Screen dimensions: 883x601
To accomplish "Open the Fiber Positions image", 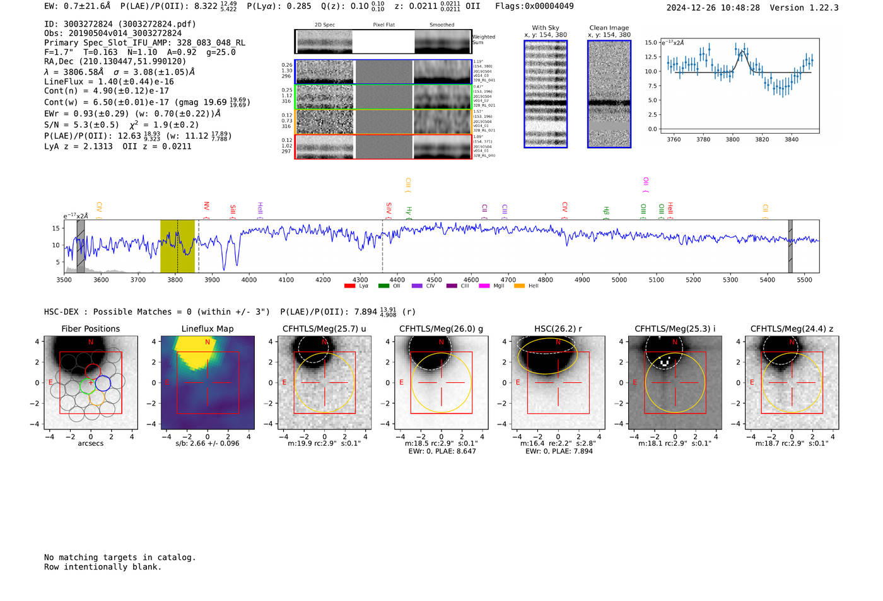I will [x=91, y=382].
